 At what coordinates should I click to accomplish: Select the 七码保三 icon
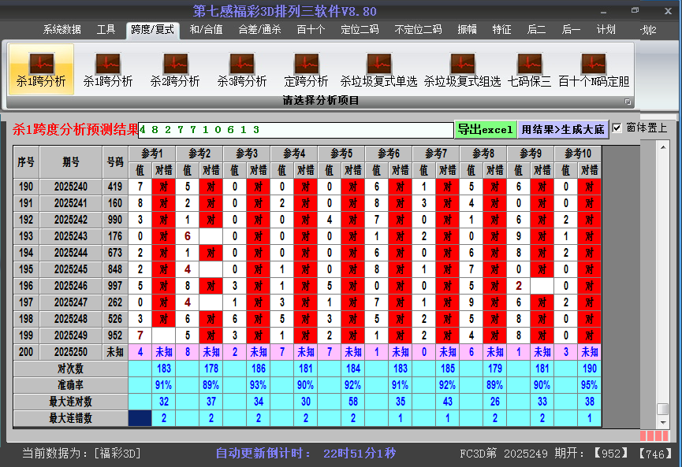[529, 69]
